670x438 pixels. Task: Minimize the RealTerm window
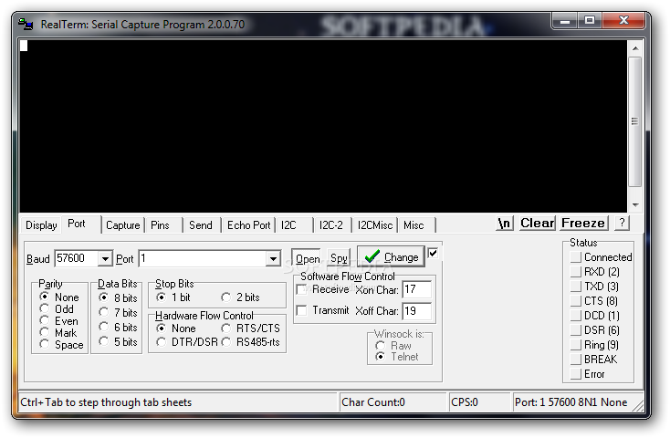[x=565, y=20]
